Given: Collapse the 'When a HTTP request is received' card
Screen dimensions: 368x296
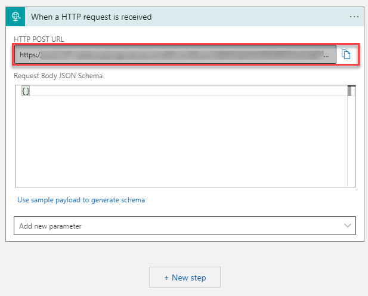Looking at the screenshot, I should pyautogui.click(x=179, y=17).
